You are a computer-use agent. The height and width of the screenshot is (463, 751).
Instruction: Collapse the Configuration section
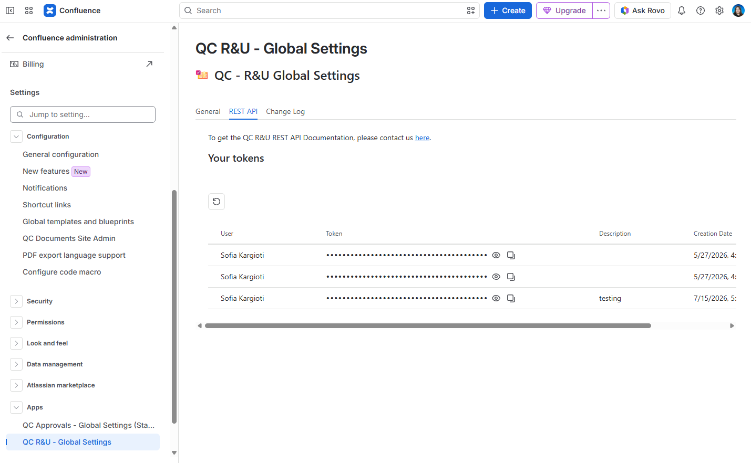16,136
